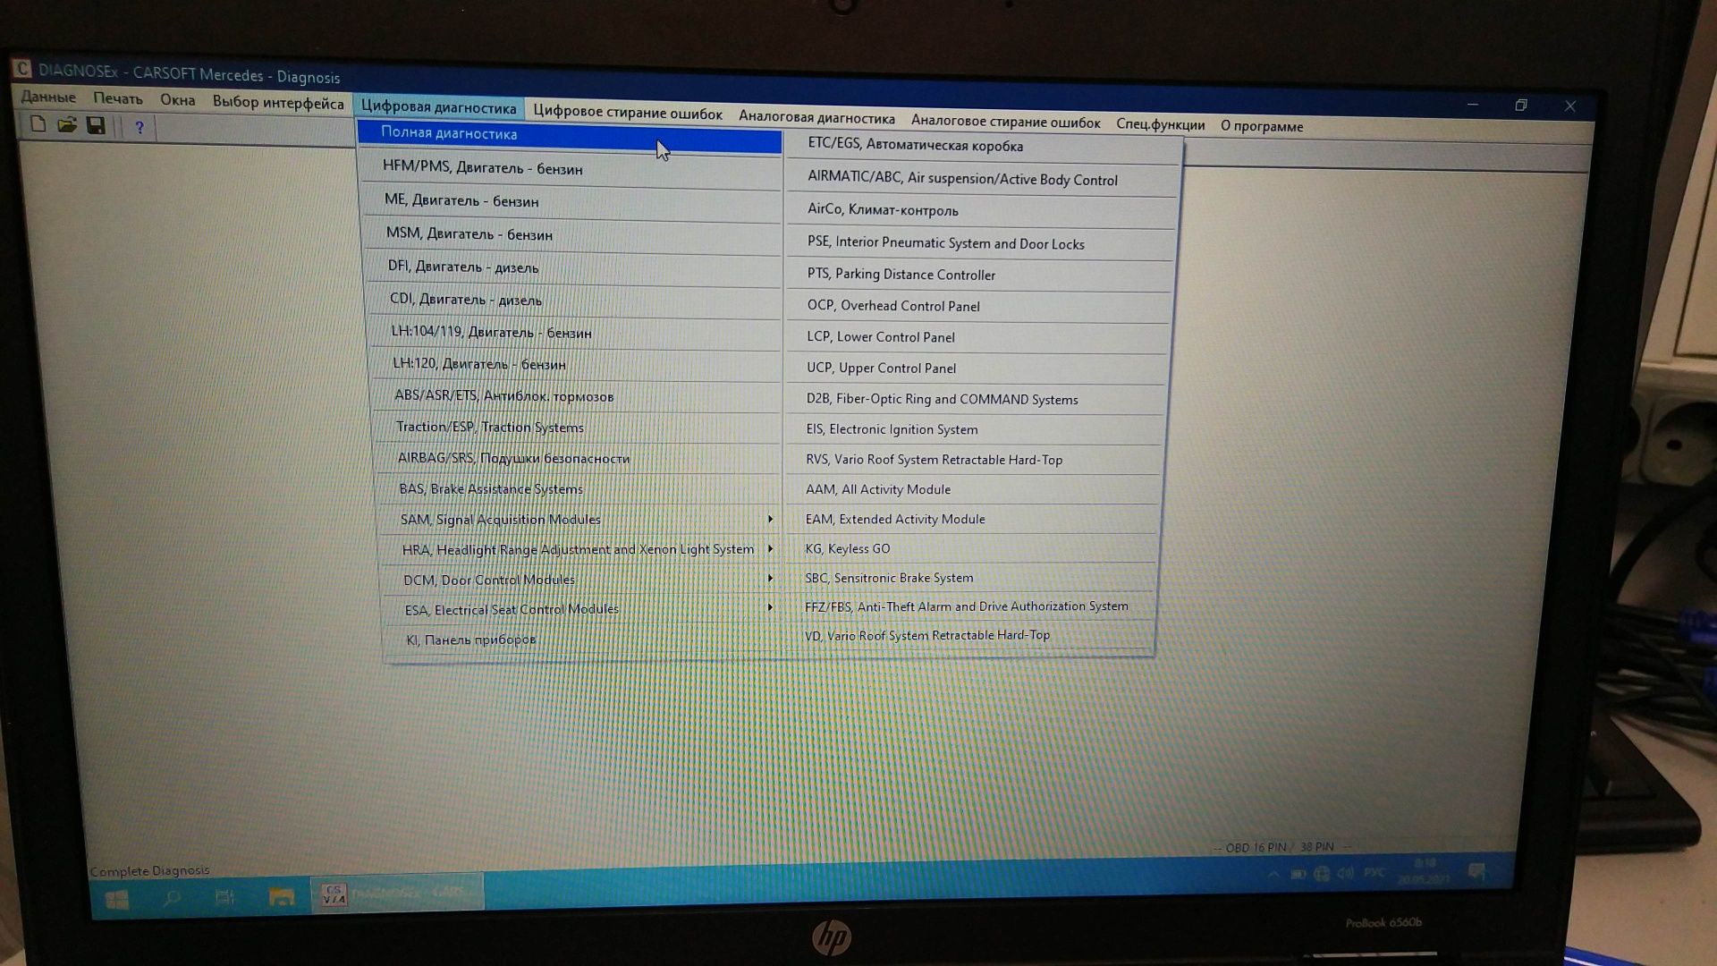Open the Выбор интерфейса menu
Viewport: 1717px width, 966px height.
click(278, 103)
